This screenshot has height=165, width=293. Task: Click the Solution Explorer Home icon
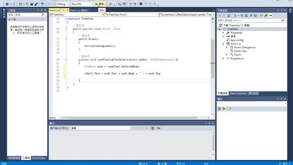tap(228, 16)
